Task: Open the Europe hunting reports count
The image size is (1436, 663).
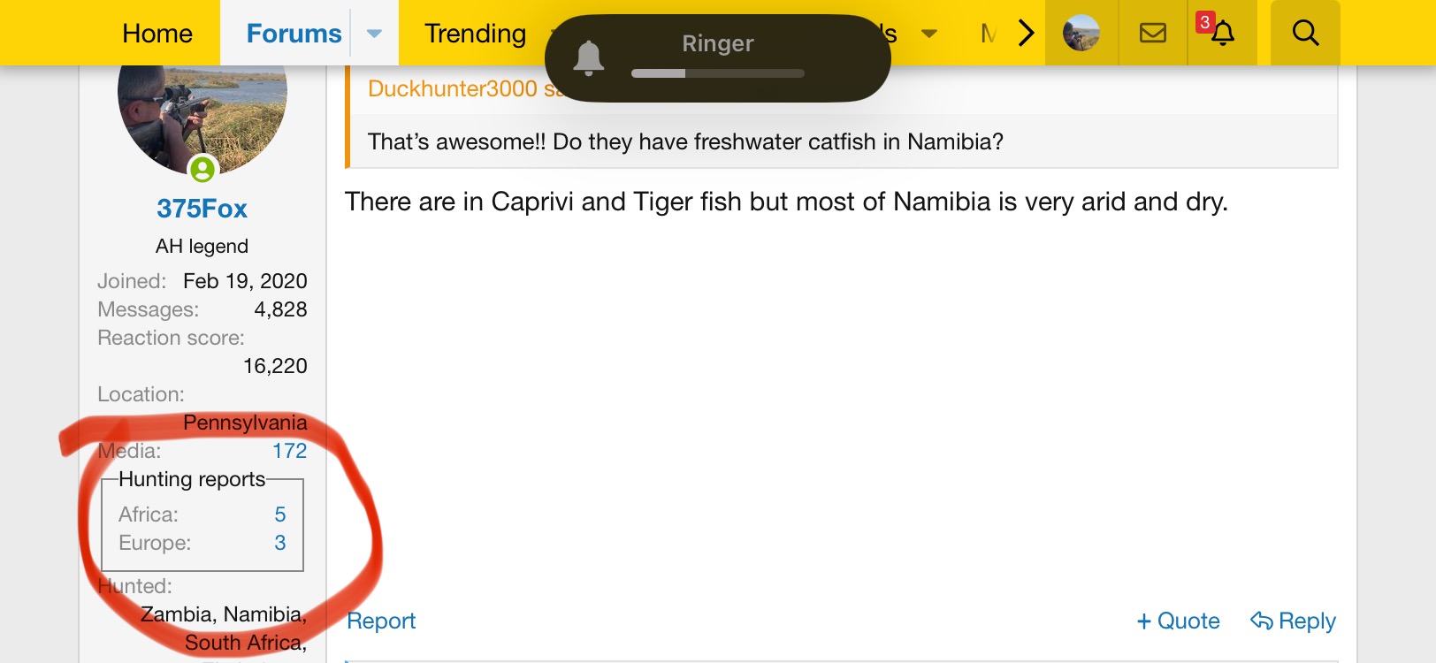Action: pyautogui.click(x=280, y=543)
